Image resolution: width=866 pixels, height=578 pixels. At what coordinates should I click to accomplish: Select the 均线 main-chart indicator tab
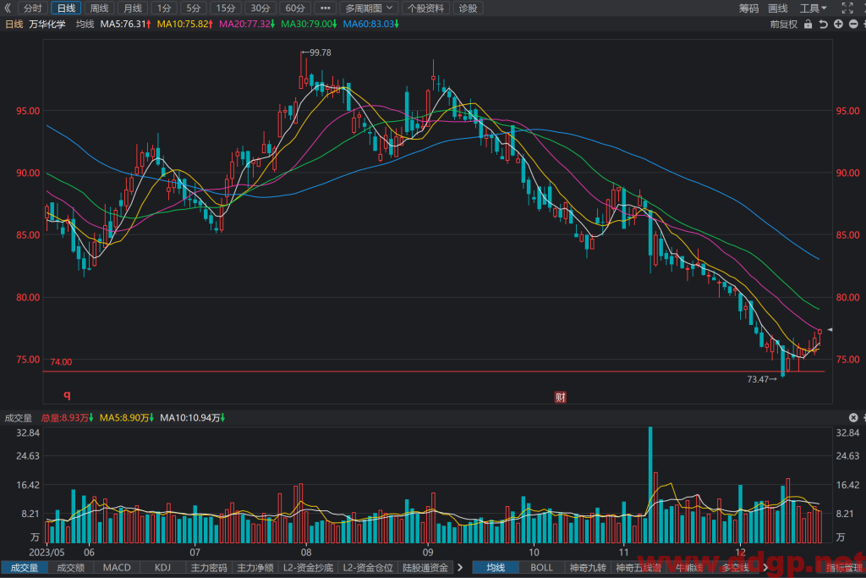tap(496, 568)
